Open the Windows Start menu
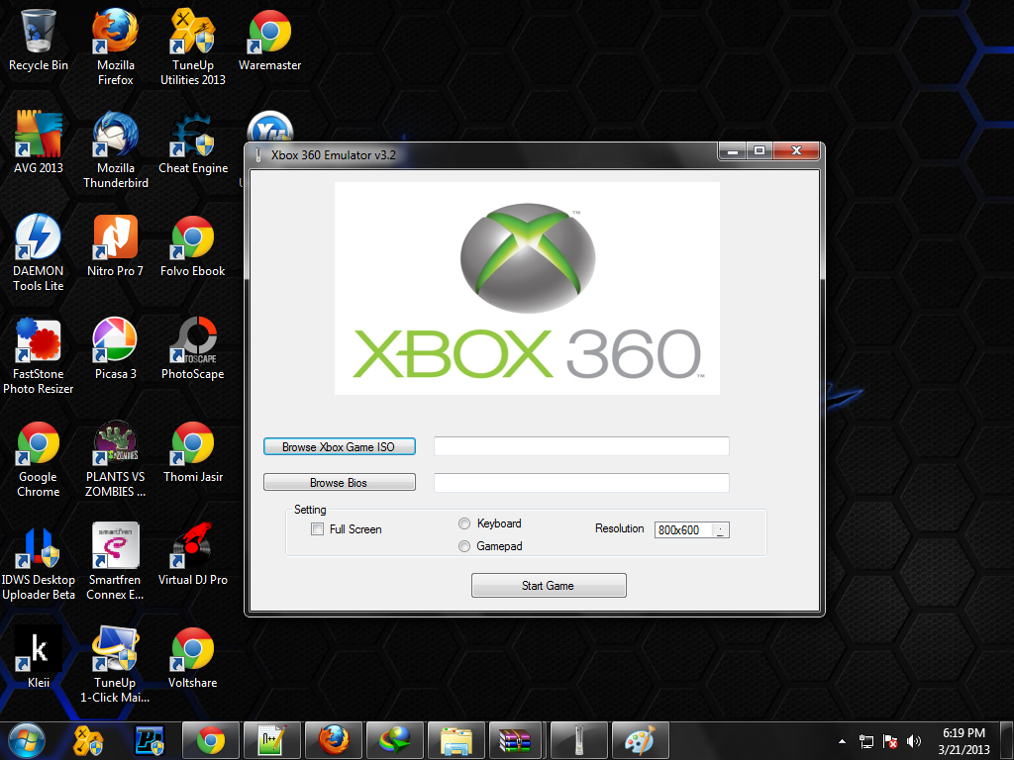 pos(27,739)
